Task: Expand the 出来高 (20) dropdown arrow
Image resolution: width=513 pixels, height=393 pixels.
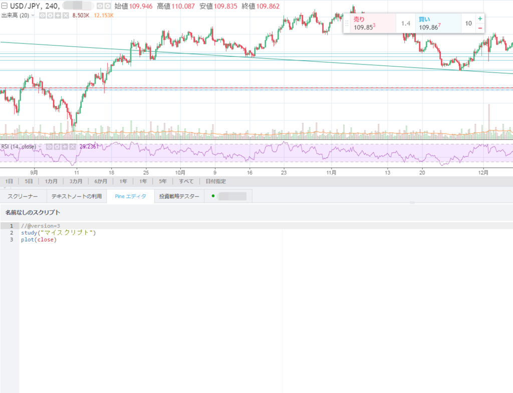Action: coord(33,15)
